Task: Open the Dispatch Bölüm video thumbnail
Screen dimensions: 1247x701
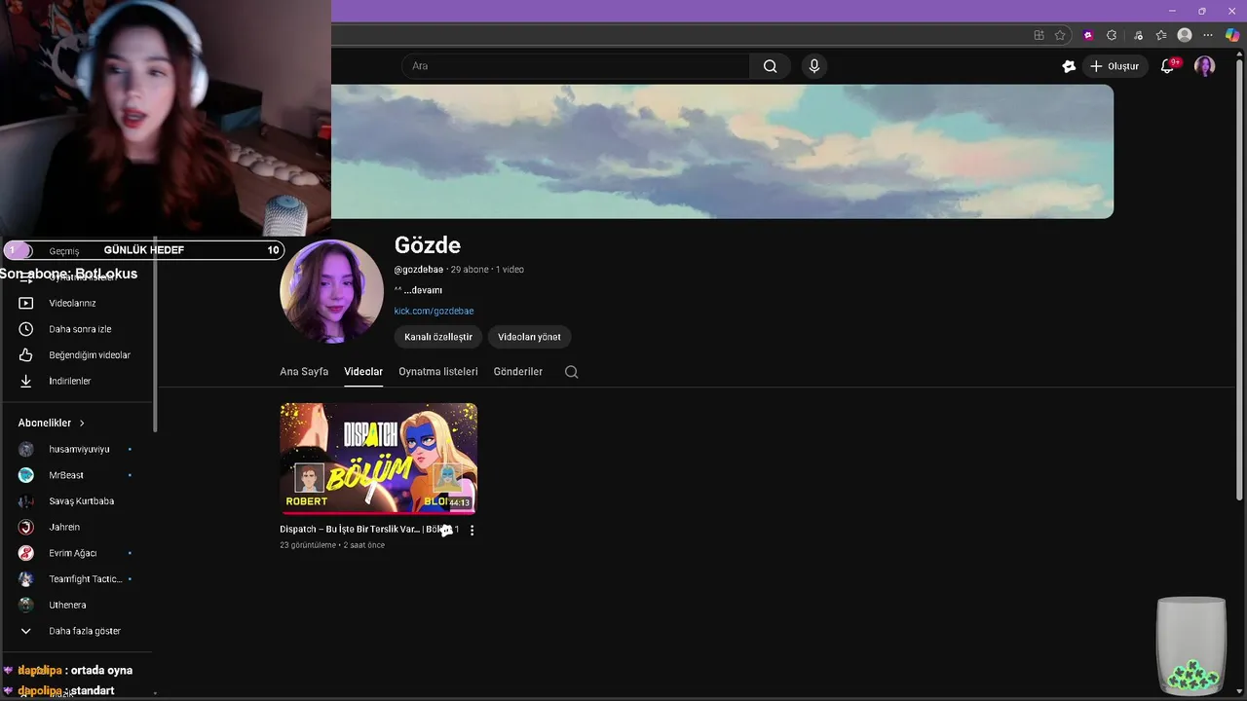Action: tap(378, 459)
